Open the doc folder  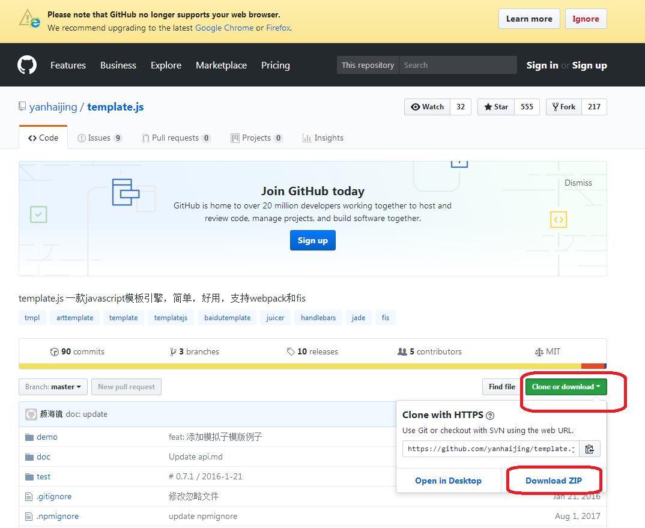tap(43, 457)
